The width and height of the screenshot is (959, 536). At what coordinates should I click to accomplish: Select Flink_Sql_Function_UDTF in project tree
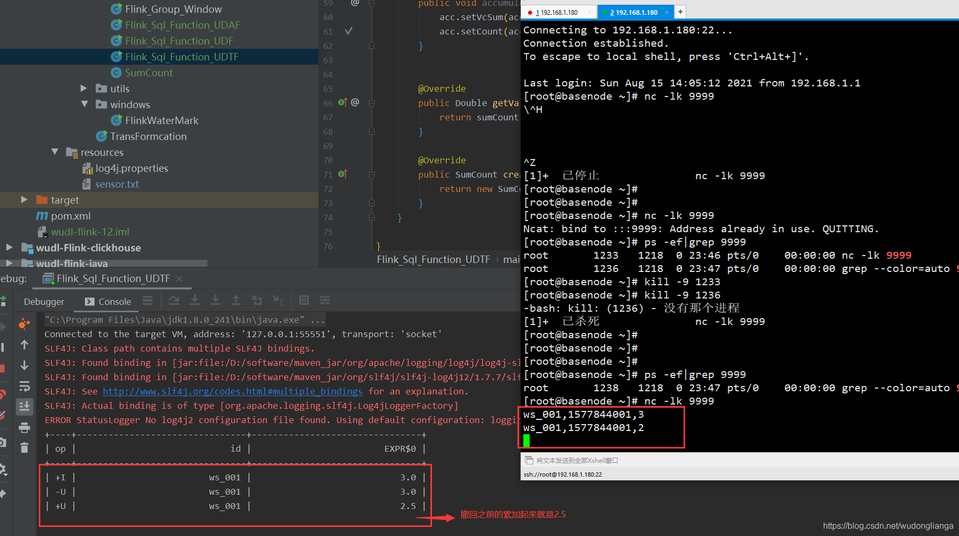click(x=182, y=57)
